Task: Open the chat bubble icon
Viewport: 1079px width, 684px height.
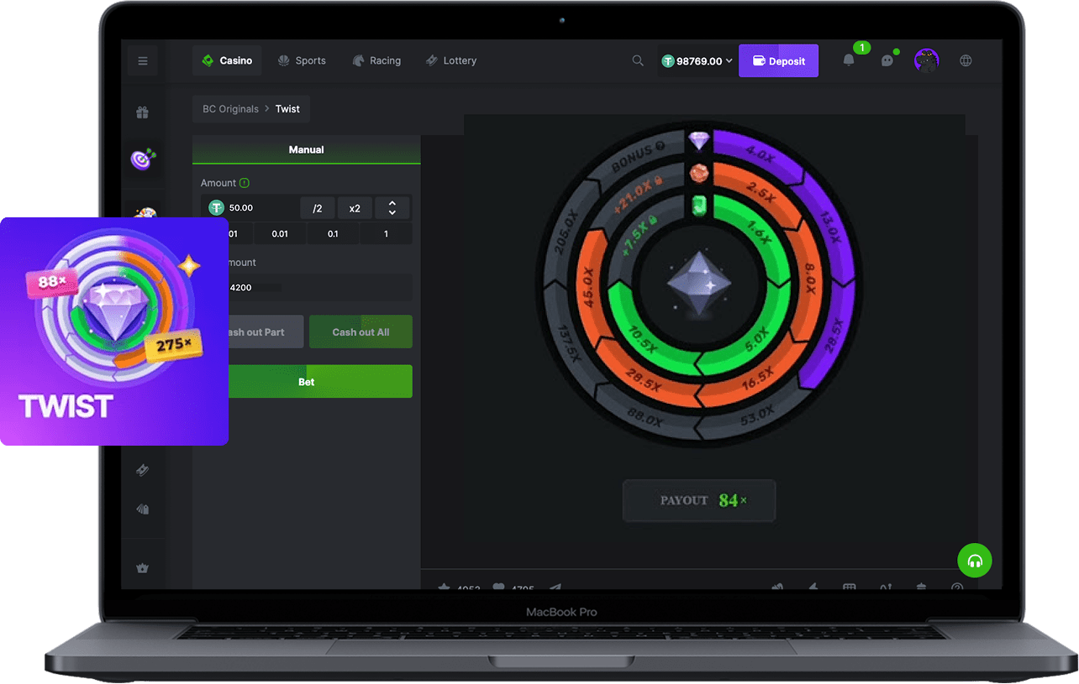Action: tap(887, 60)
